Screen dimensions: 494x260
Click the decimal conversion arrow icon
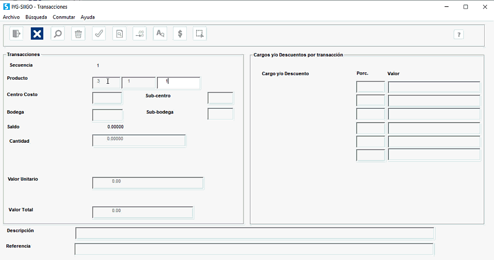point(139,34)
